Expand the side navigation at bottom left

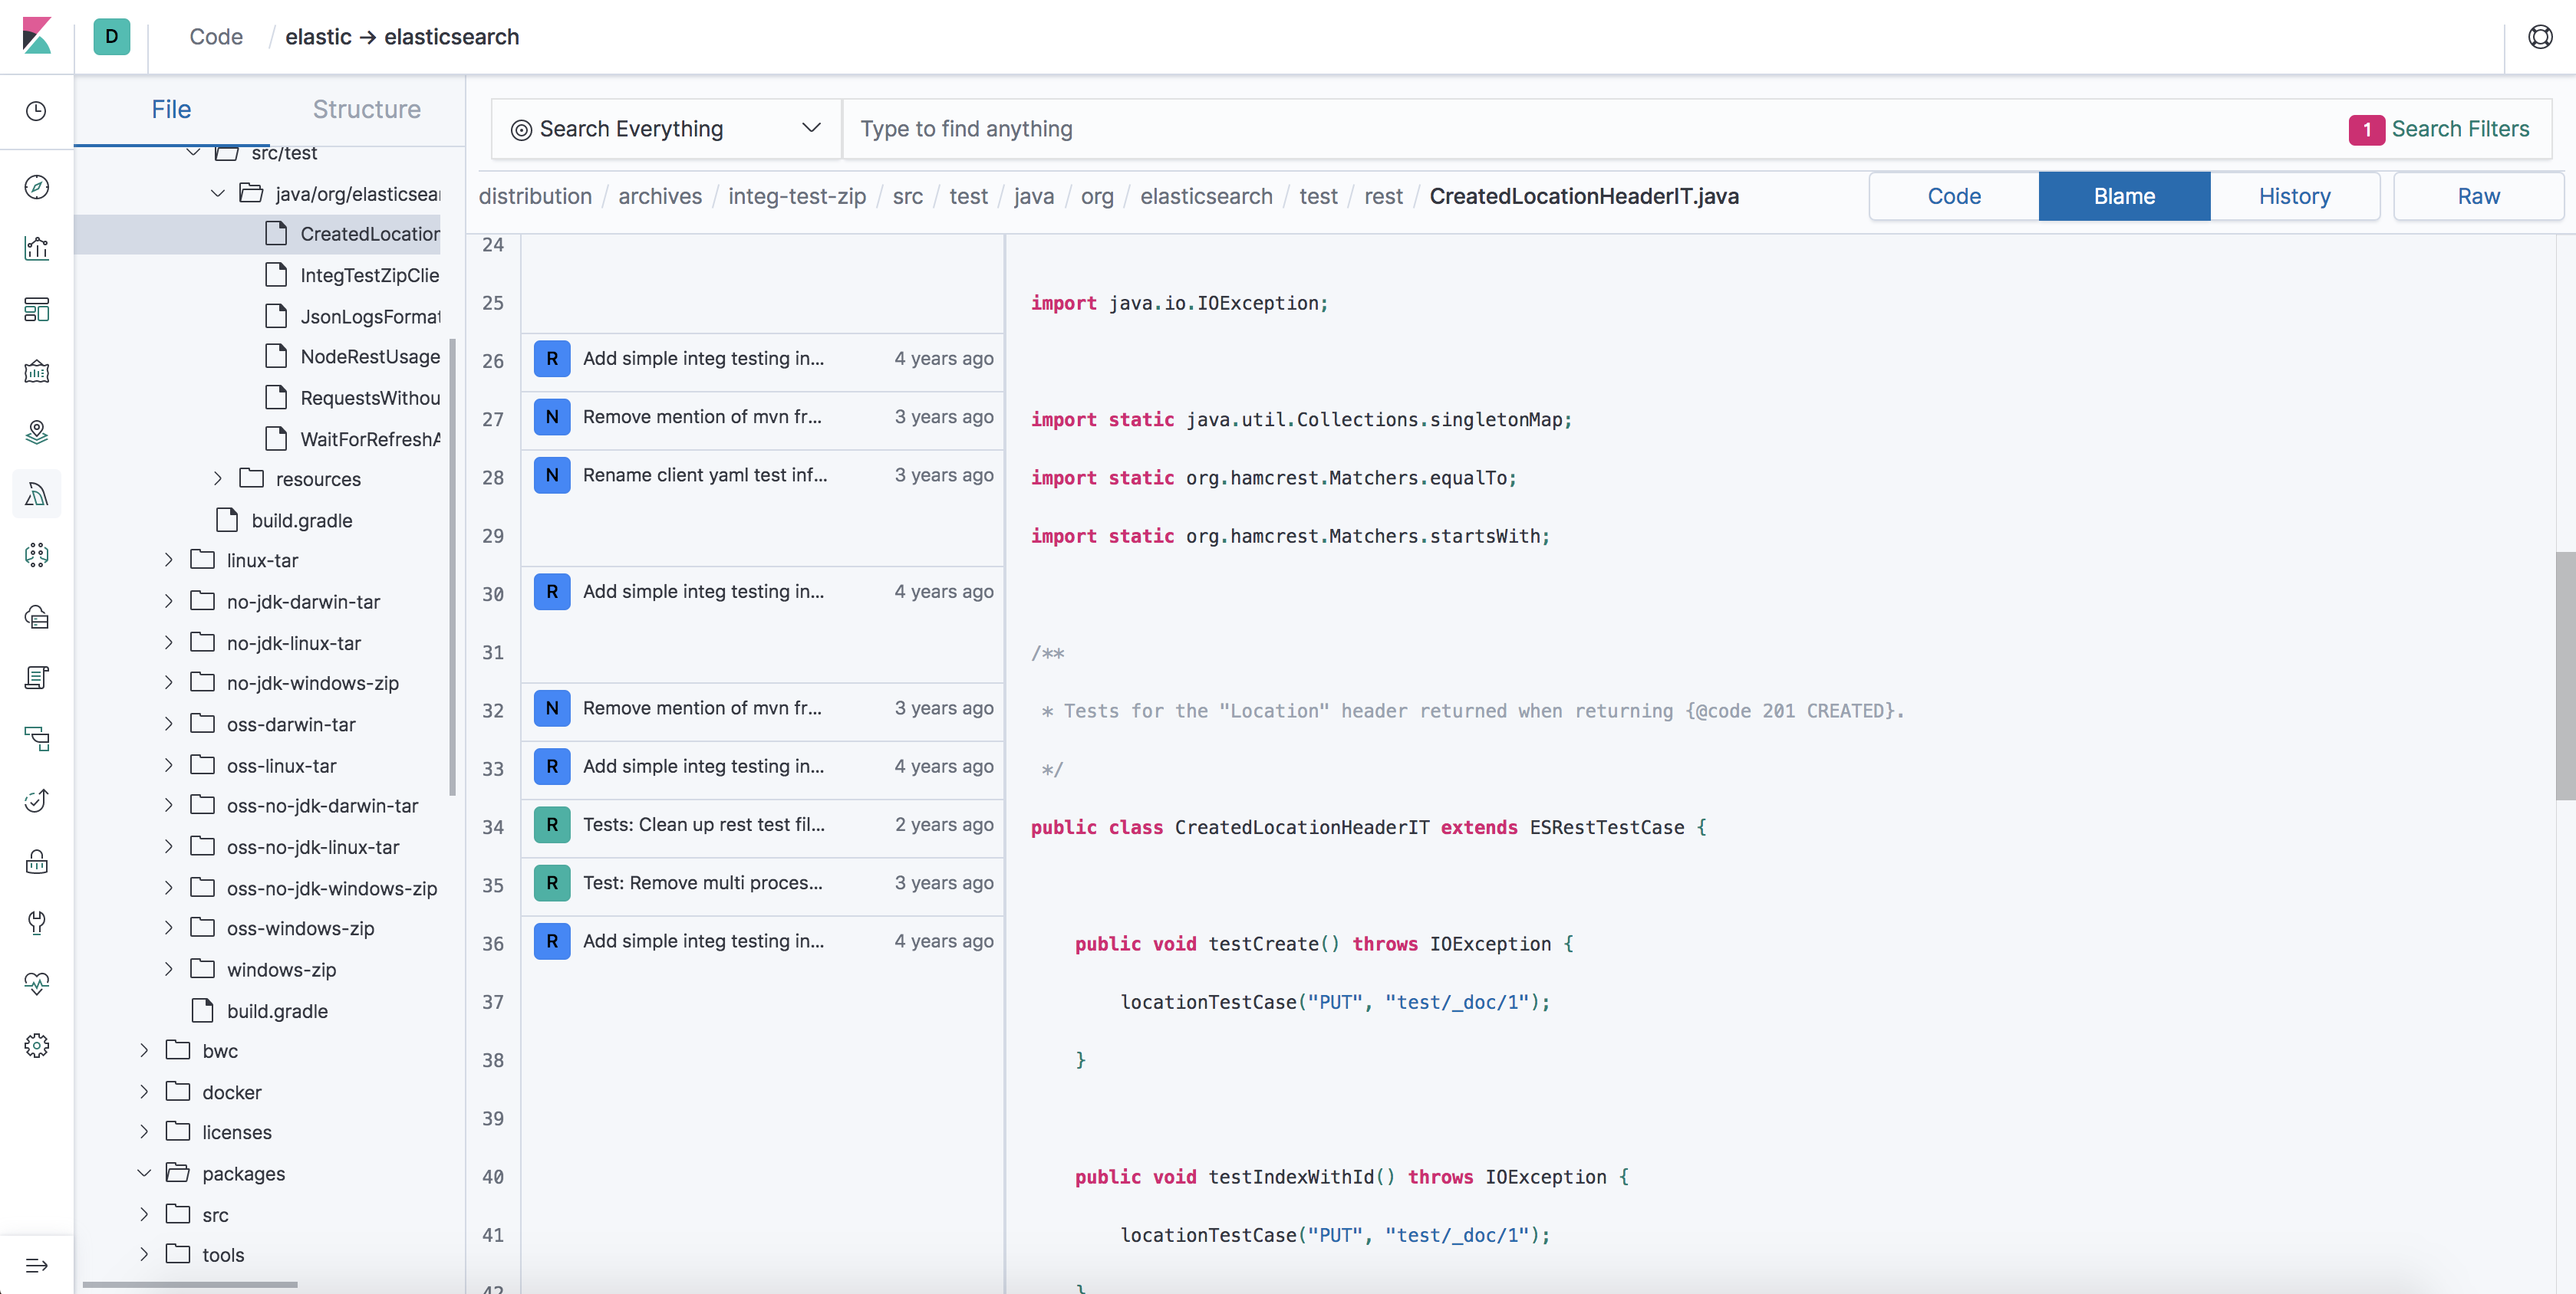[x=37, y=1265]
